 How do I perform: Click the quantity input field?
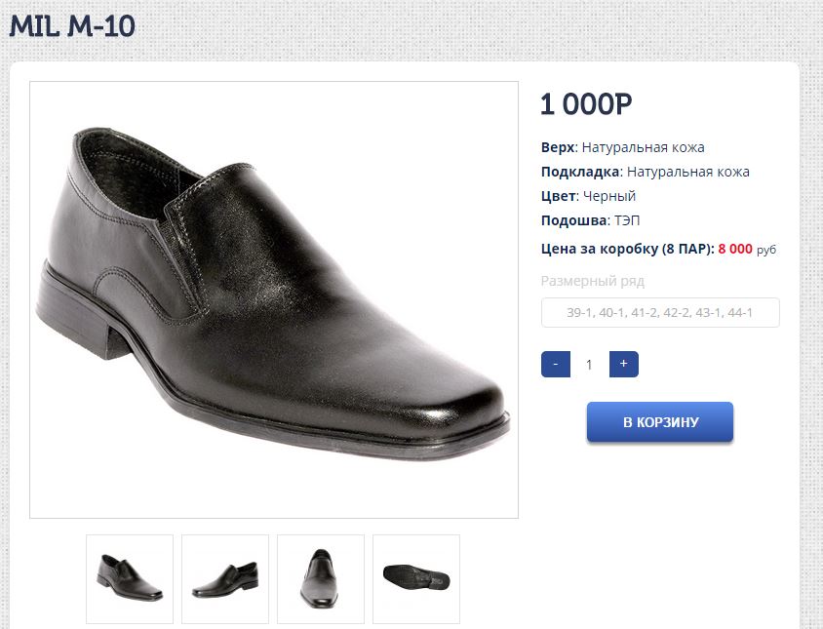click(x=589, y=365)
